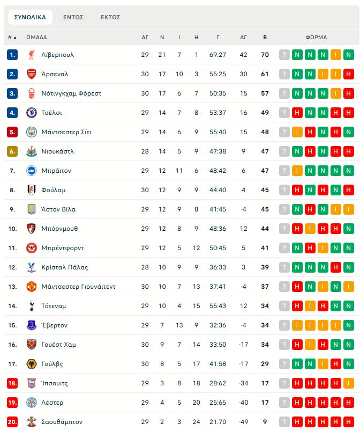This screenshot has height=431, width=360.
Task: Switch to the ΕΚΤΟΣ tab
Action: pos(110,17)
